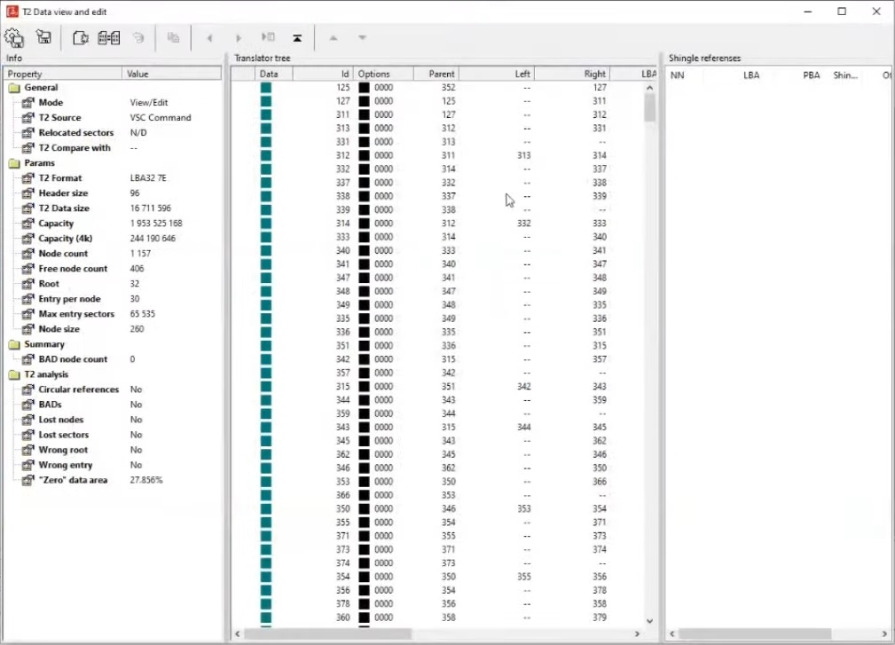Screen dimensions: 895x645
Task: Click the Value column header
Action: click(171, 74)
